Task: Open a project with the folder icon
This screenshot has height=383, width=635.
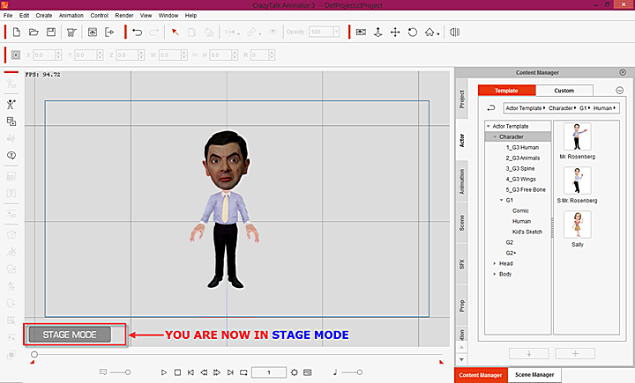Action: [34, 32]
